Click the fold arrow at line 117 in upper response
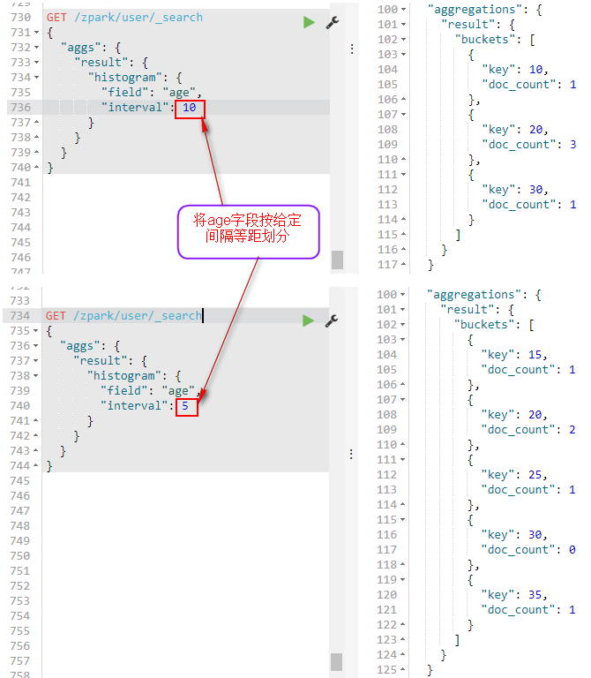591x678 pixels. tap(403, 264)
